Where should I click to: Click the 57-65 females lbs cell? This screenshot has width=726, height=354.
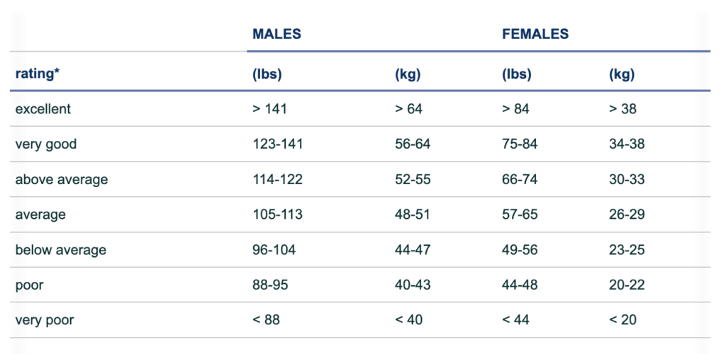pyautogui.click(x=520, y=215)
